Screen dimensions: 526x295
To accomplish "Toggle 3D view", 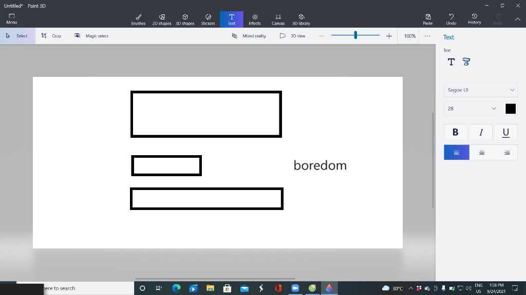I will [x=292, y=36].
